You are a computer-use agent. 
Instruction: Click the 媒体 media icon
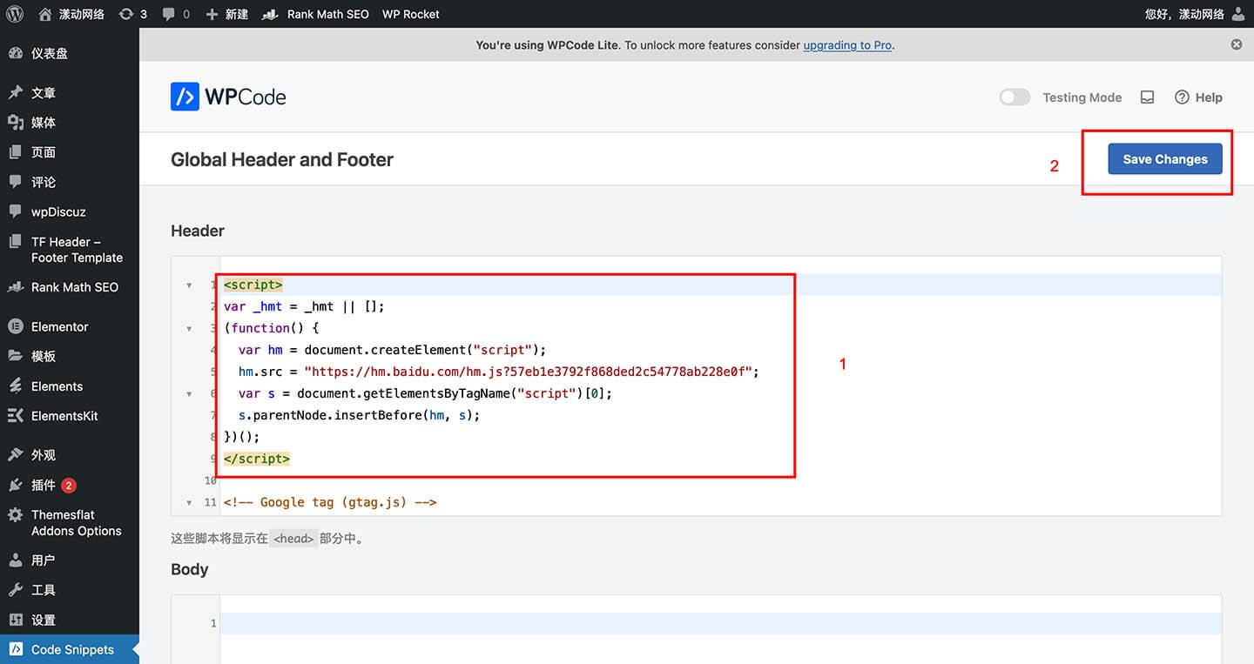click(16, 123)
